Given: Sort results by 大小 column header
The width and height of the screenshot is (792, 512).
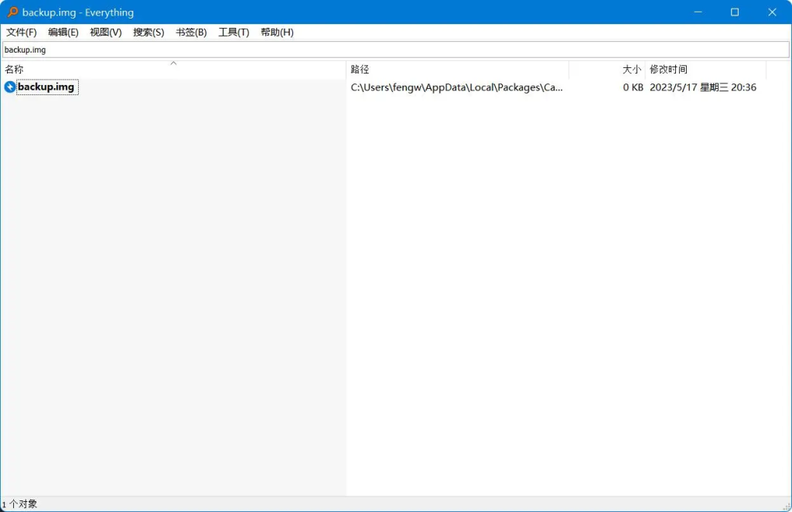Looking at the screenshot, I should [x=607, y=70].
